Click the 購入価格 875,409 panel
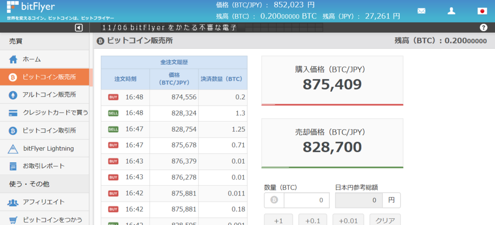 click(332, 81)
